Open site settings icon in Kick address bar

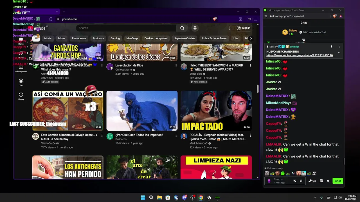[266, 16]
